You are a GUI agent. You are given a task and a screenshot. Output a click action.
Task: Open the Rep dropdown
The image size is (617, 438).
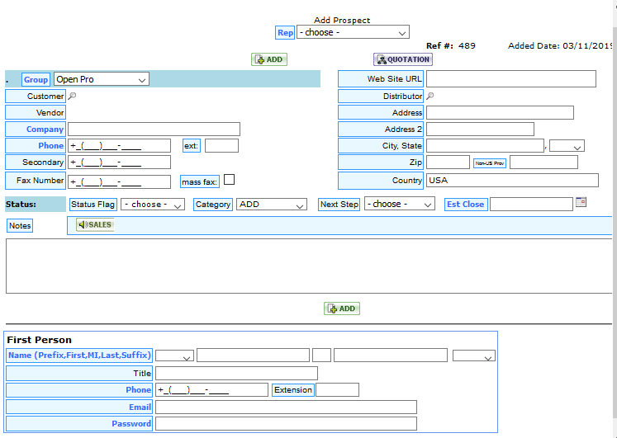pos(353,33)
